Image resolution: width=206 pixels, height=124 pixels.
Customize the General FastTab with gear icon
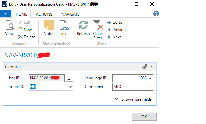145,67
